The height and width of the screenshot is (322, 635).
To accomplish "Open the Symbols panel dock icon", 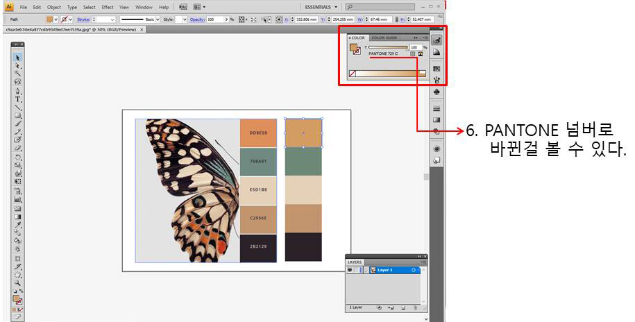I will pos(437,92).
